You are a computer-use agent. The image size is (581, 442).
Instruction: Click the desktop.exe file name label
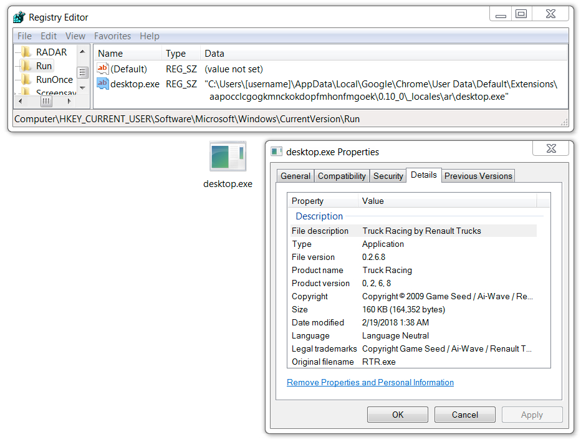tap(228, 184)
